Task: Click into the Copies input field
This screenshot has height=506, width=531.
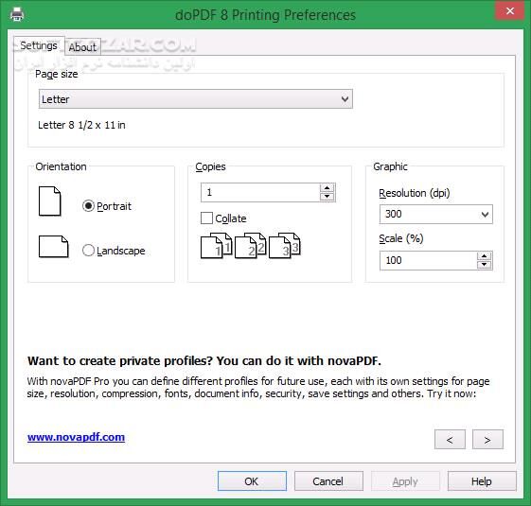Action: click(x=260, y=192)
